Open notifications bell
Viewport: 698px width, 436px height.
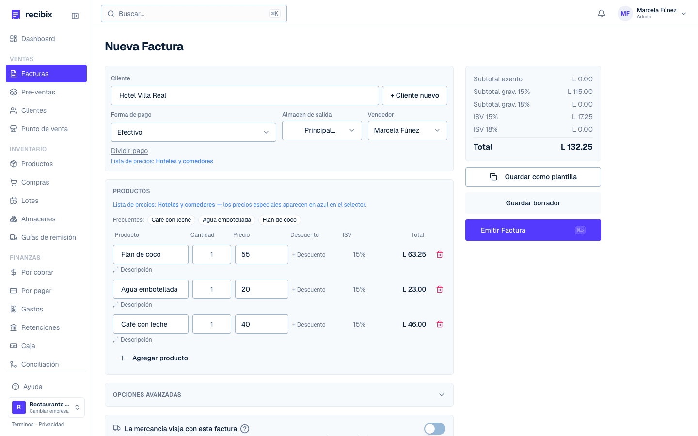tap(602, 14)
